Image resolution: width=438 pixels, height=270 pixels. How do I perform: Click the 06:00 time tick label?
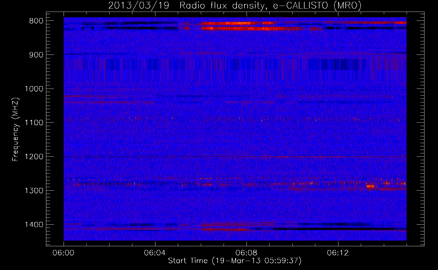point(64,253)
